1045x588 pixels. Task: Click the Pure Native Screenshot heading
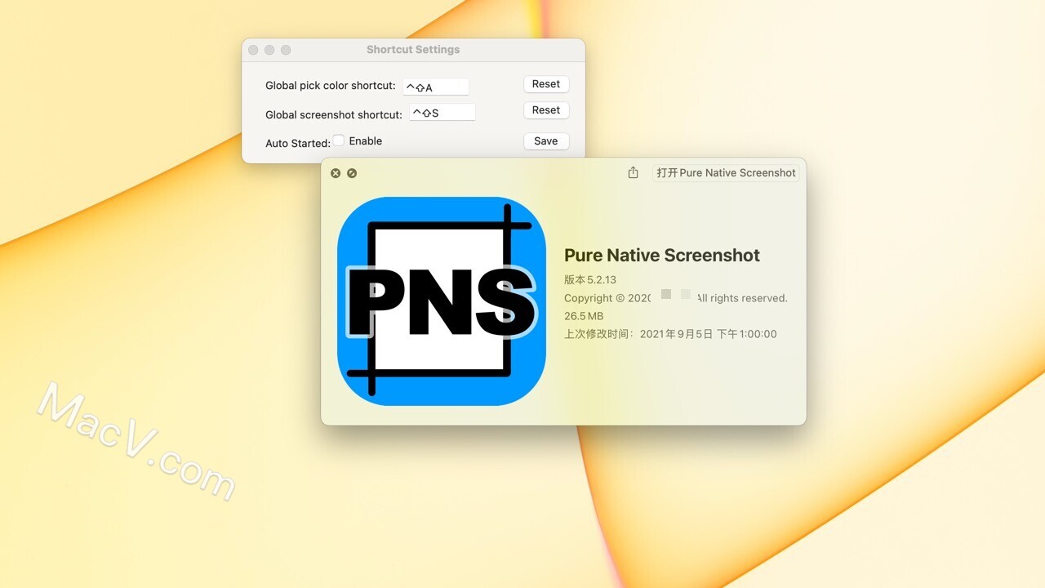(x=662, y=255)
